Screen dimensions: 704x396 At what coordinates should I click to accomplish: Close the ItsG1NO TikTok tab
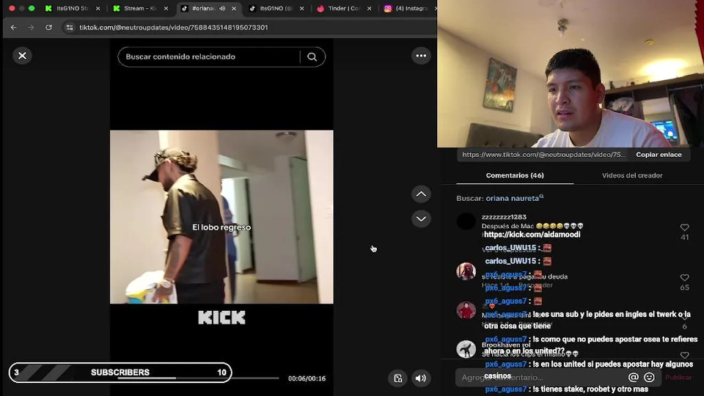coord(301,8)
